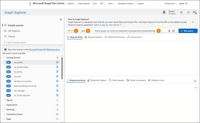Open docs icon for my mail

(57, 76)
